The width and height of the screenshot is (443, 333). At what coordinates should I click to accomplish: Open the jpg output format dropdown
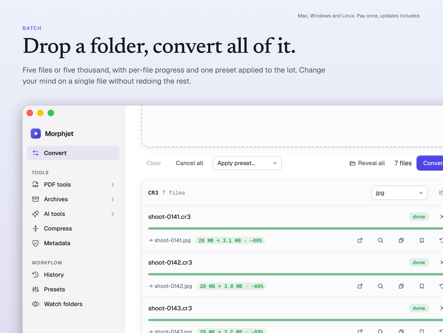(x=399, y=193)
